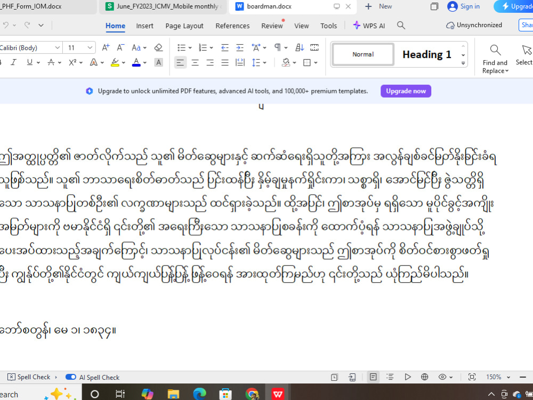Viewport: 533px width, 400px height.
Task: Open View tab
Action: [x=302, y=26]
